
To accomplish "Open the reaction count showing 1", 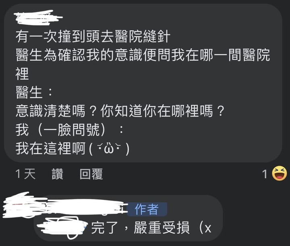I will [x=265, y=174].
